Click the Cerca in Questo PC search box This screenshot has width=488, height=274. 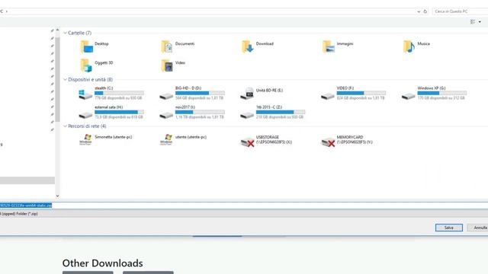coord(461,11)
